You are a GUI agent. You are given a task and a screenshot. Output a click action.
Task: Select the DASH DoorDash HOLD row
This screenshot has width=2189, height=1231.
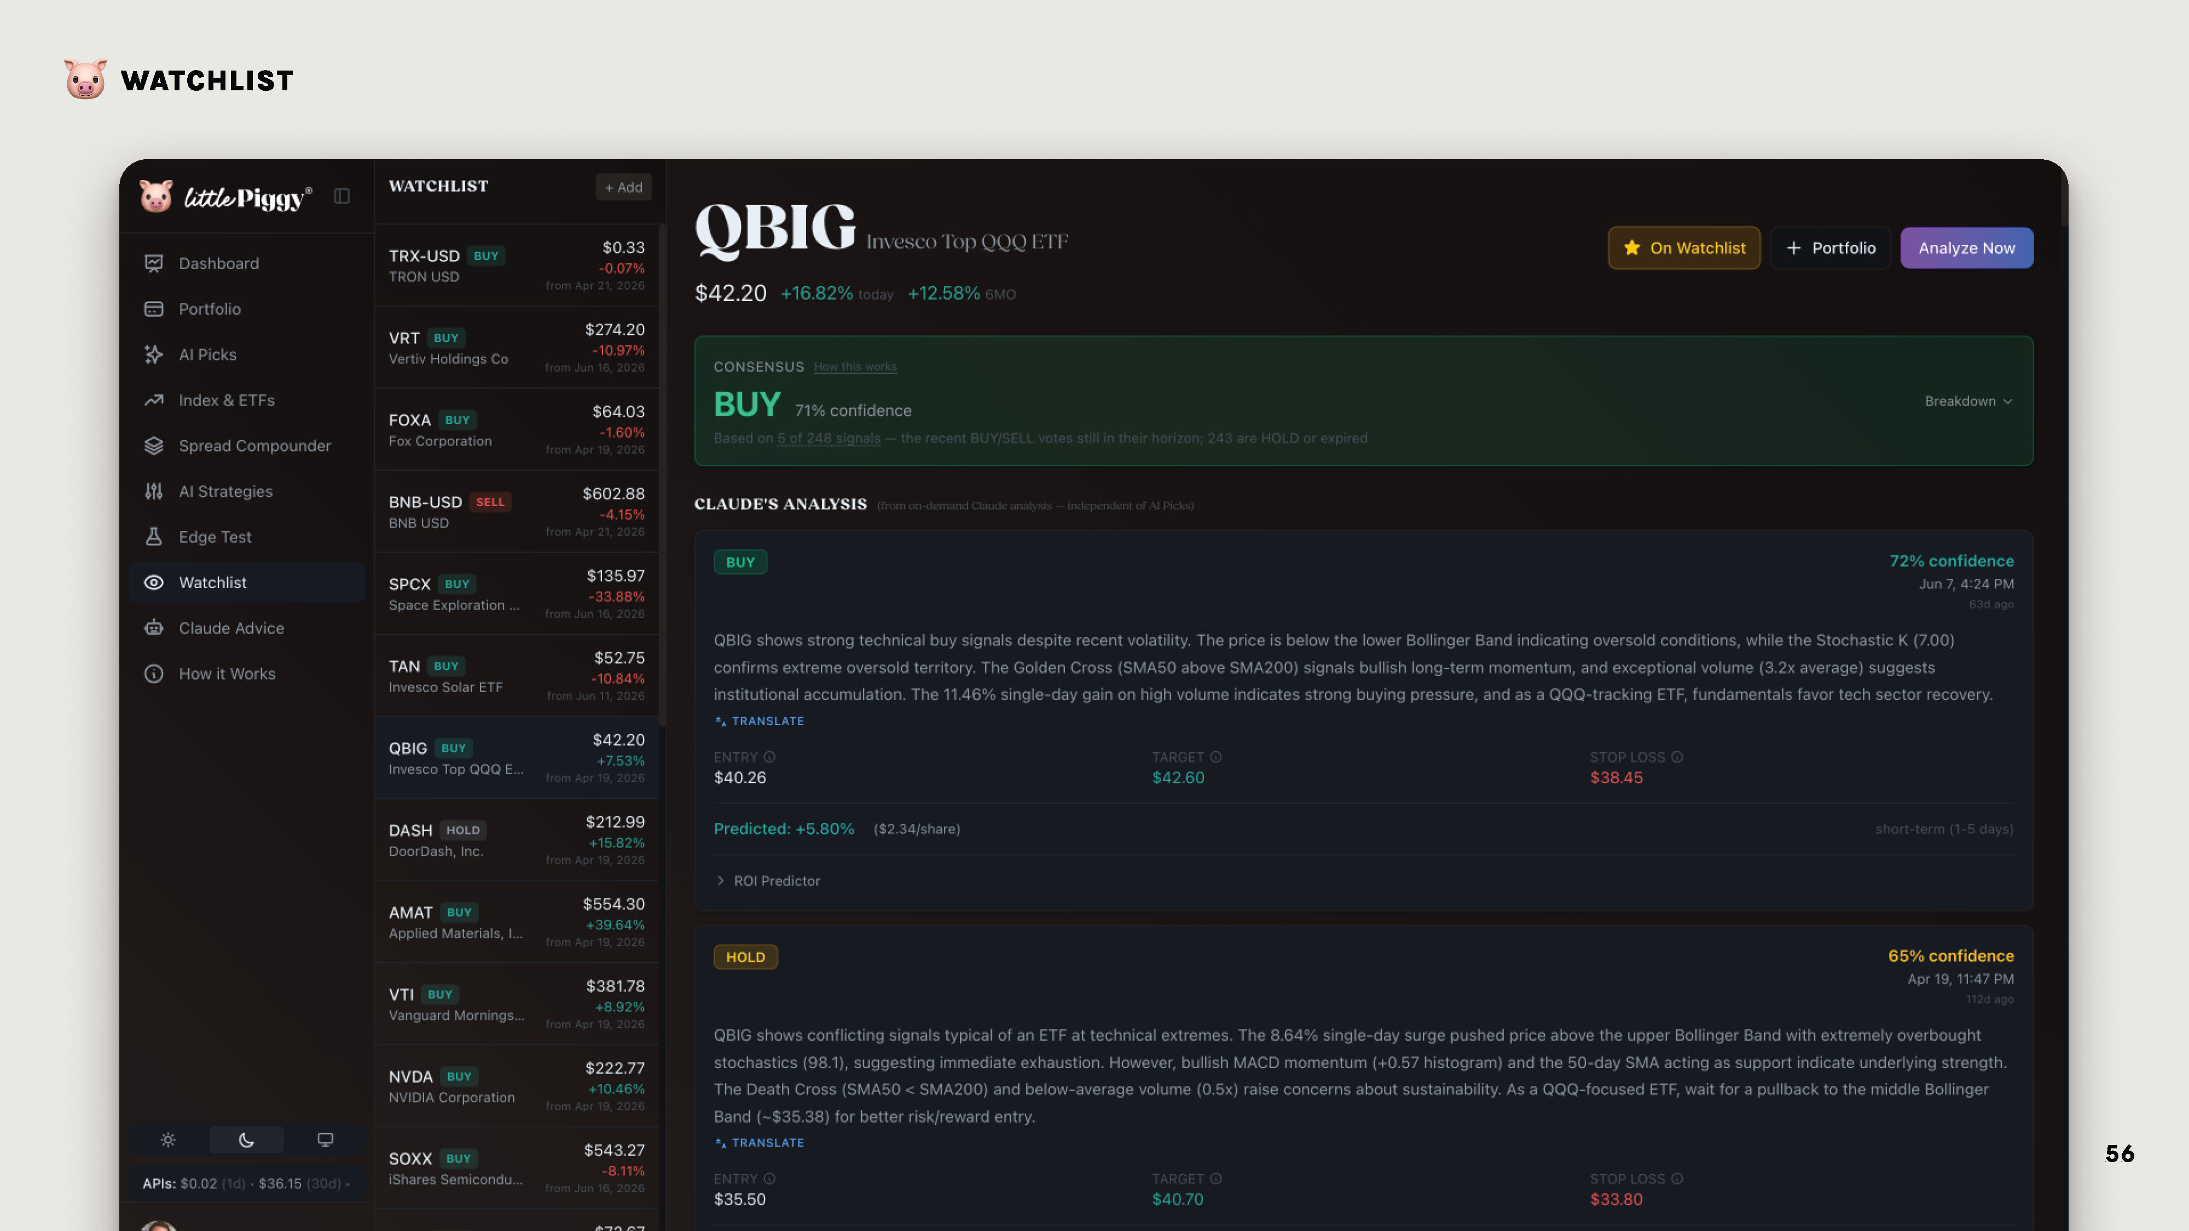517,840
